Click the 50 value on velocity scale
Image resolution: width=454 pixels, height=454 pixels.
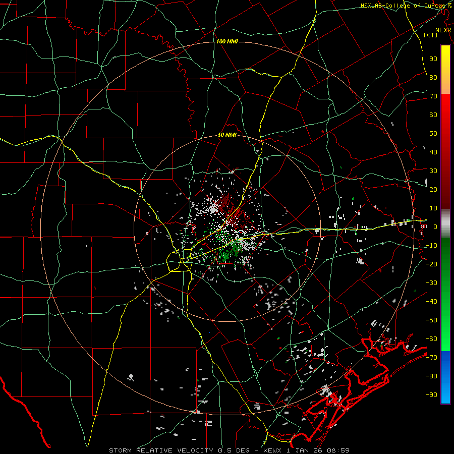tap(433, 134)
